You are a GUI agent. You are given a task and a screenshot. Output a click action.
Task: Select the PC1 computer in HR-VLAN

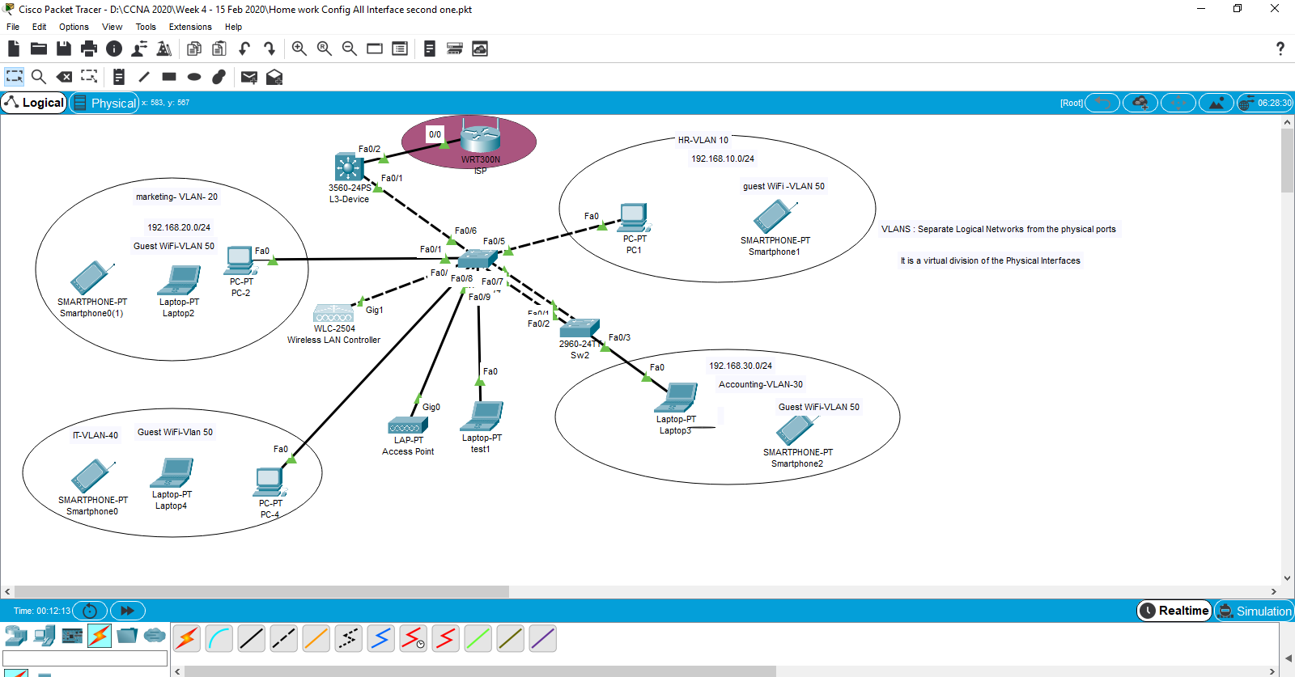pyautogui.click(x=634, y=218)
